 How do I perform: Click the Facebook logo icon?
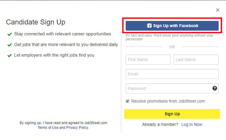click(x=149, y=26)
